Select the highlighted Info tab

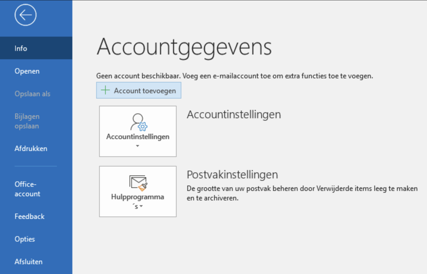(x=21, y=48)
